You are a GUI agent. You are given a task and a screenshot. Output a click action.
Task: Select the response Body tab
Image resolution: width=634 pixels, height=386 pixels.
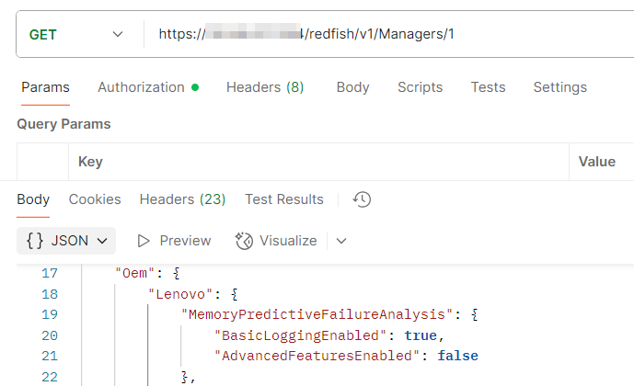[x=33, y=199]
